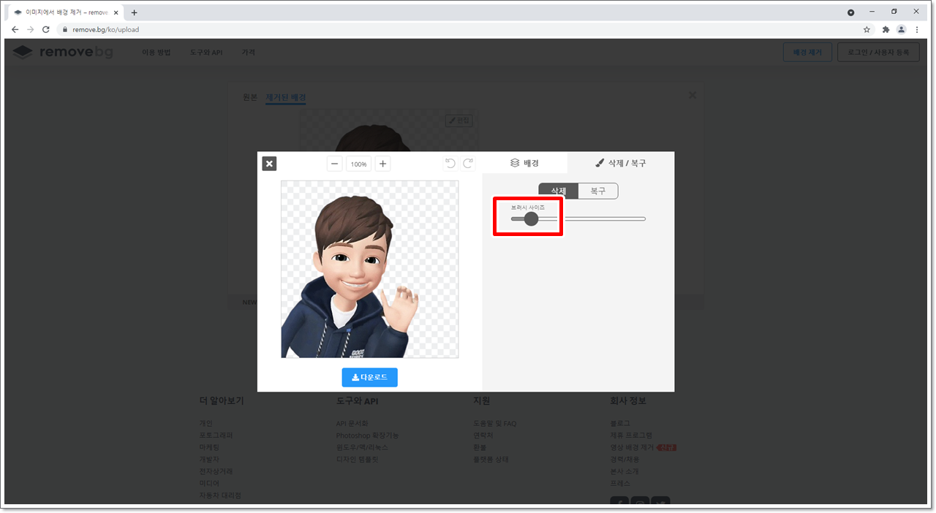This screenshot has height=513, width=936.
Task: Open the 마케팅 footer link
Action: click(x=209, y=447)
